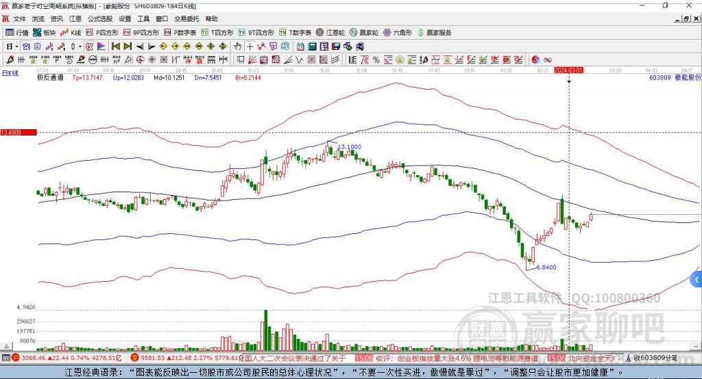Open the 江恩轮 Gann wheel
This screenshot has height=379, width=702.
[330, 33]
